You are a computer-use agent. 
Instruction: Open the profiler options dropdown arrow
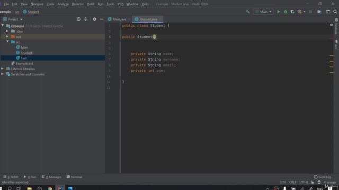[x=305, y=12]
